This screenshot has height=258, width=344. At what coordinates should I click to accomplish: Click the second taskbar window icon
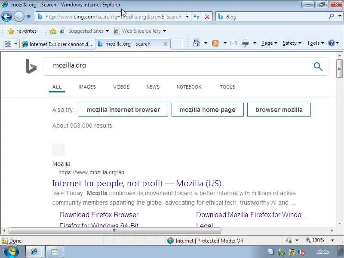55,252
